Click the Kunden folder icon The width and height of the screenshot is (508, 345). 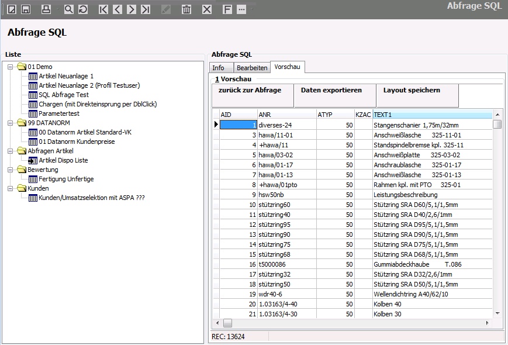(22, 188)
